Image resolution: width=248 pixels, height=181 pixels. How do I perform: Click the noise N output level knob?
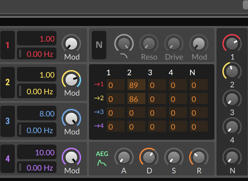click(232, 157)
